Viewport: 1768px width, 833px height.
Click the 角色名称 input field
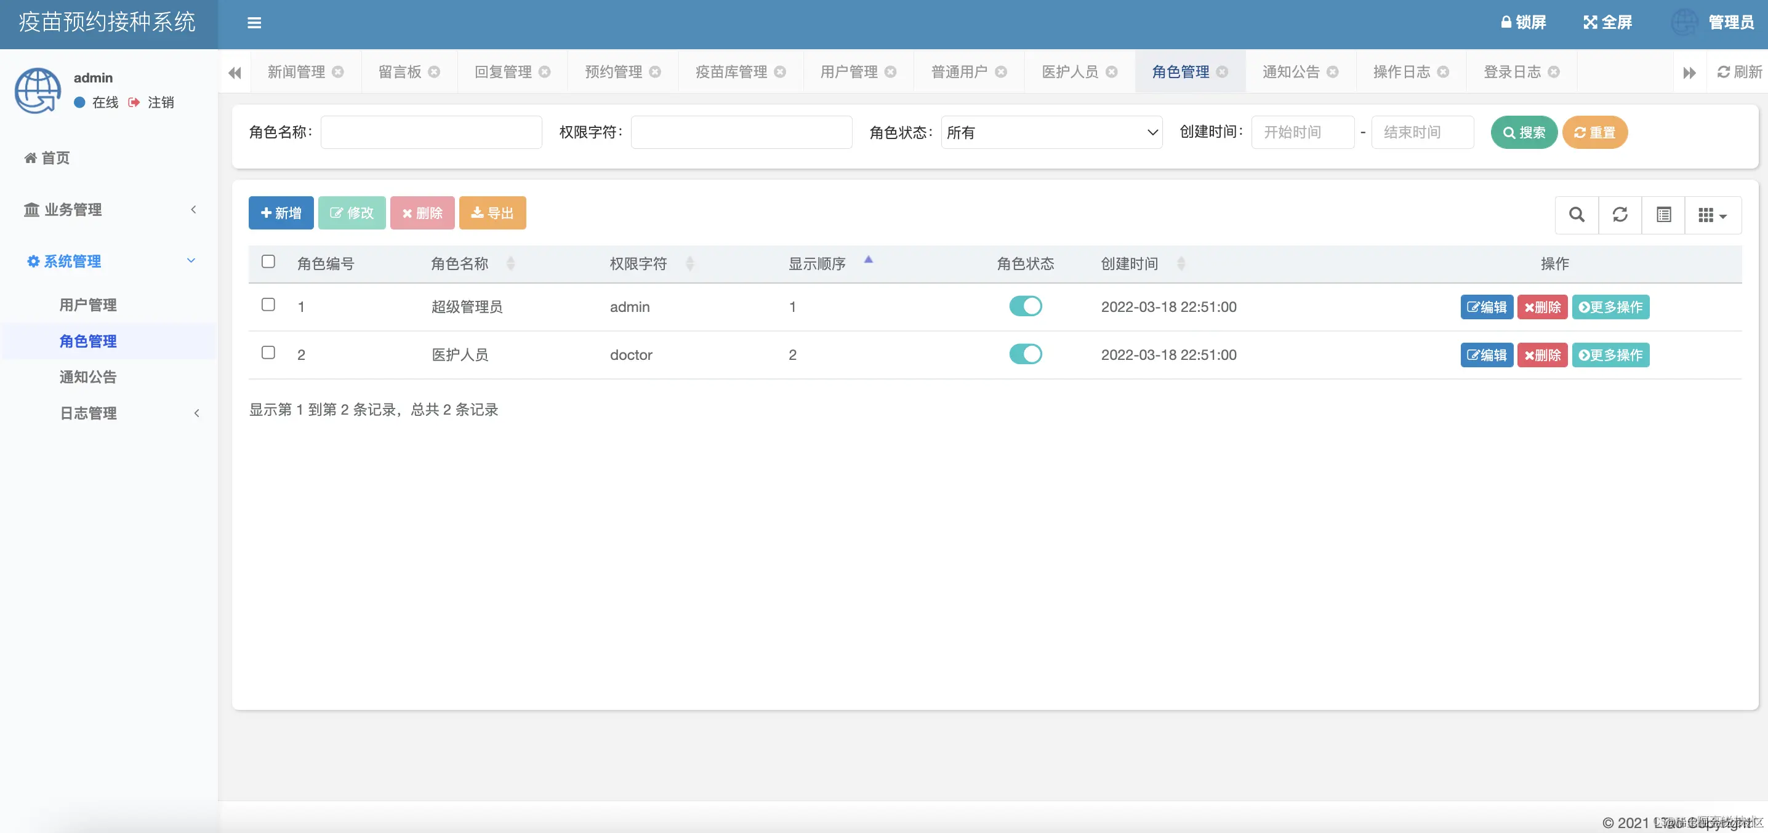click(x=431, y=132)
